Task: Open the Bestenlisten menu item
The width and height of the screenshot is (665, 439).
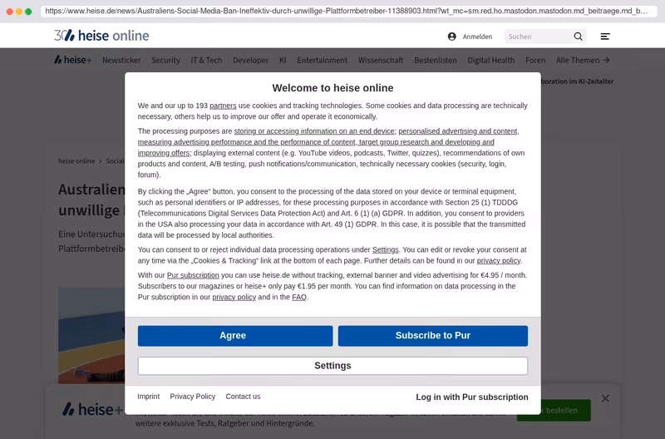Action: (x=435, y=60)
